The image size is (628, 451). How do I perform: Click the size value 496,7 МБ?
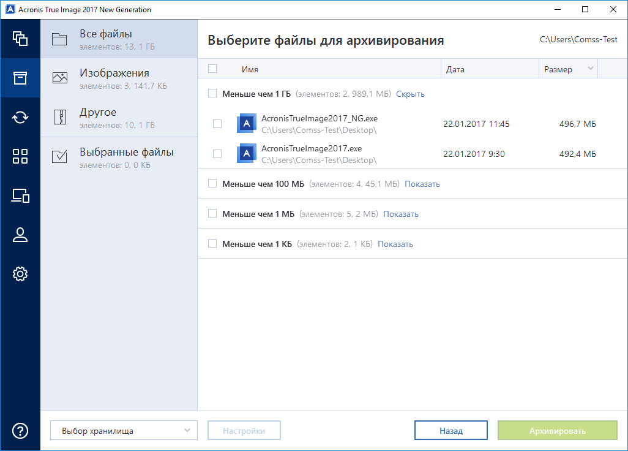click(x=578, y=124)
